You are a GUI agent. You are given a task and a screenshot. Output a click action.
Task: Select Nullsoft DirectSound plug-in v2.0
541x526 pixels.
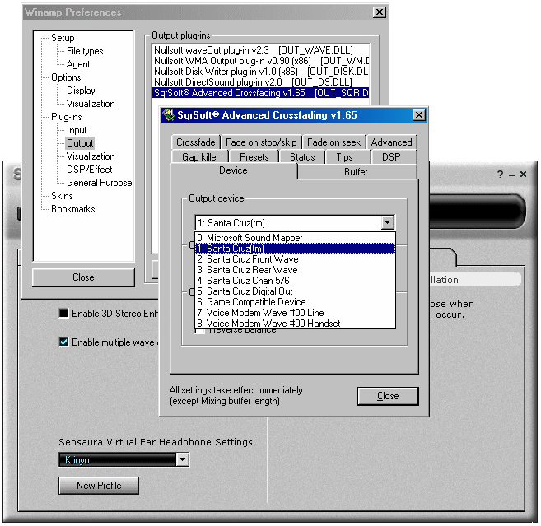(x=260, y=82)
